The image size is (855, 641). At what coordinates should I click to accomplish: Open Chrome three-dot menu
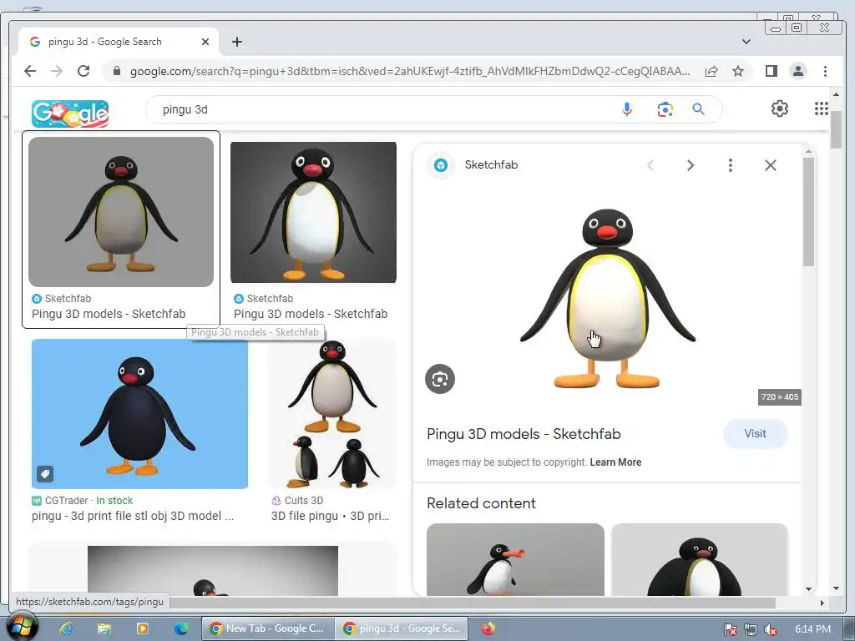point(825,71)
